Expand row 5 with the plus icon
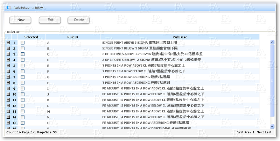The image size is (280, 141). (x=8, y=66)
